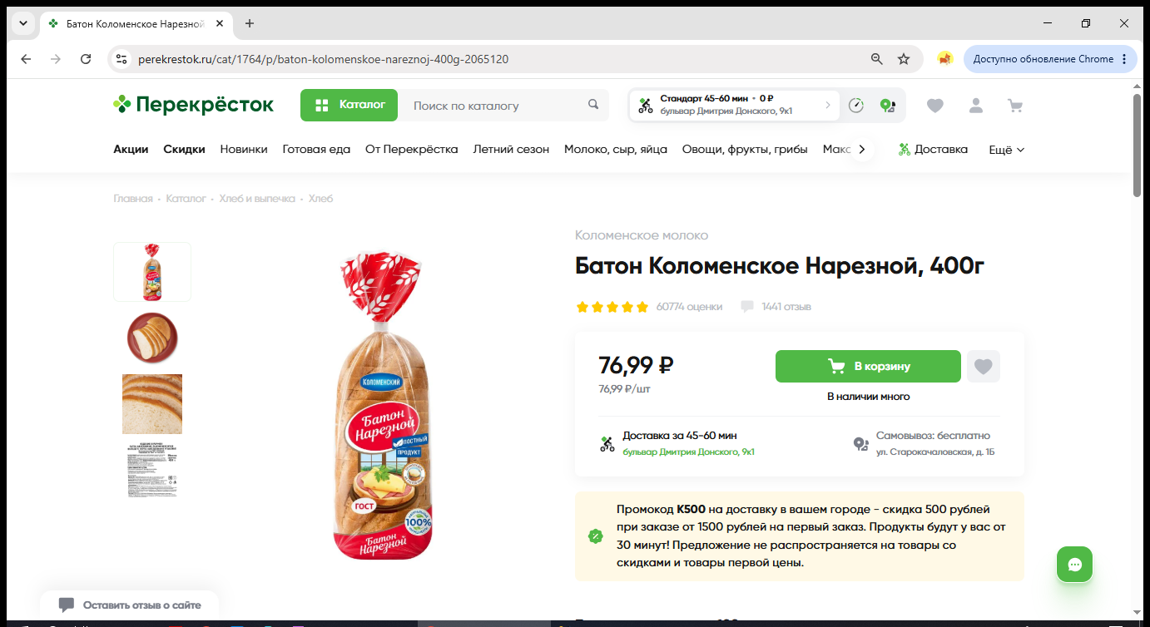Click the pickup store location icon
Screen dimensions: 1150x627
(x=887, y=106)
